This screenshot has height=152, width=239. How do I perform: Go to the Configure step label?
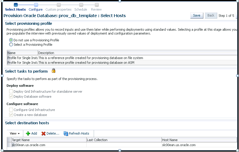point(36,9)
